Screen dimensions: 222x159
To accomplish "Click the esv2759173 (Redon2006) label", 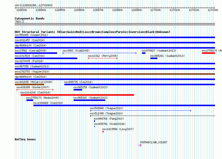I will tap(43, 98).
